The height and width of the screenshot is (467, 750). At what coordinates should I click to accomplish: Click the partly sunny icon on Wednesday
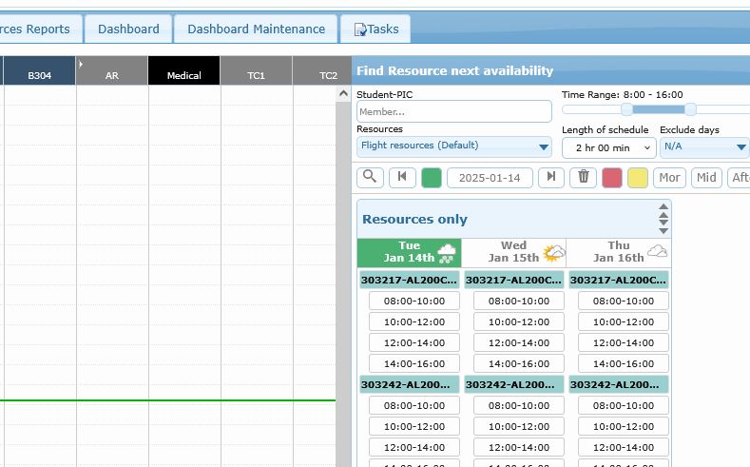553,253
